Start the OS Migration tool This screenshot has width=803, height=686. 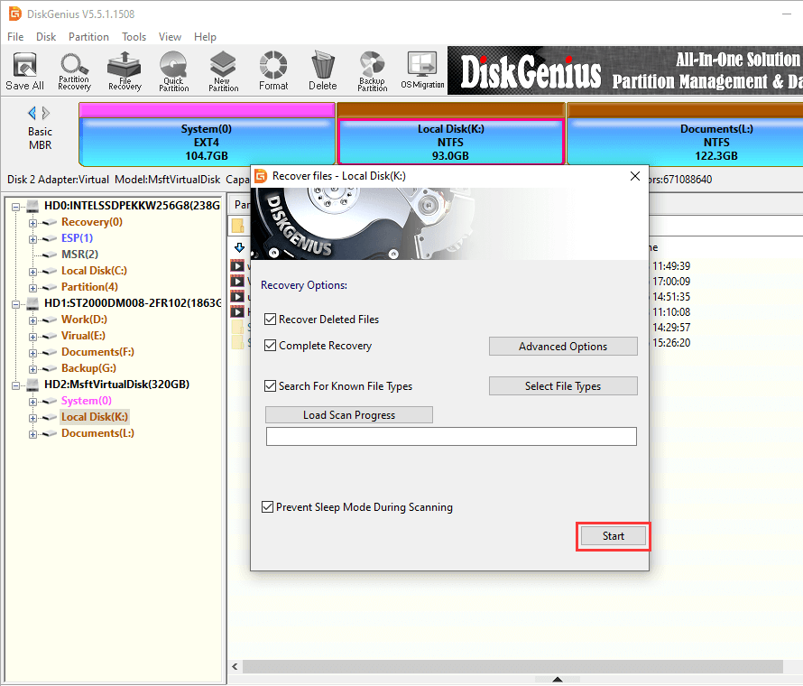(x=422, y=71)
